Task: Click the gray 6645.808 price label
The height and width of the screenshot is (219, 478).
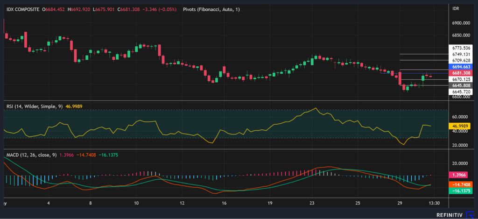Action: pyautogui.click(x=461, y=85)
